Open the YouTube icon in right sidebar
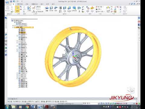 pos(139,21)
